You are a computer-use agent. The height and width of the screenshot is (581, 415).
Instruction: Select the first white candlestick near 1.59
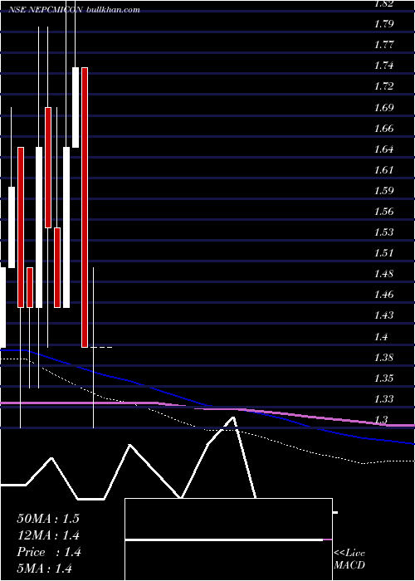tap(12, 227)
